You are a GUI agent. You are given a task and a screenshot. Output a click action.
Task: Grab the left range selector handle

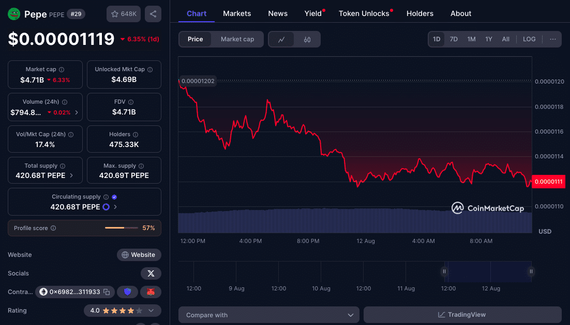(x=444, y=271)
